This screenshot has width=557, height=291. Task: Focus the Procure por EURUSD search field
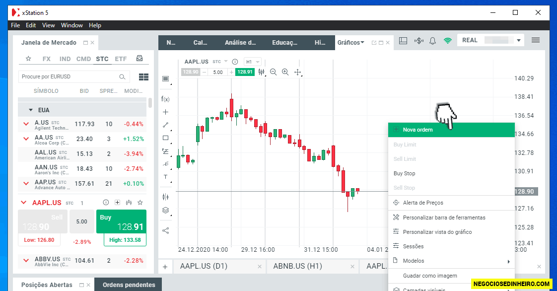[74, 77]
